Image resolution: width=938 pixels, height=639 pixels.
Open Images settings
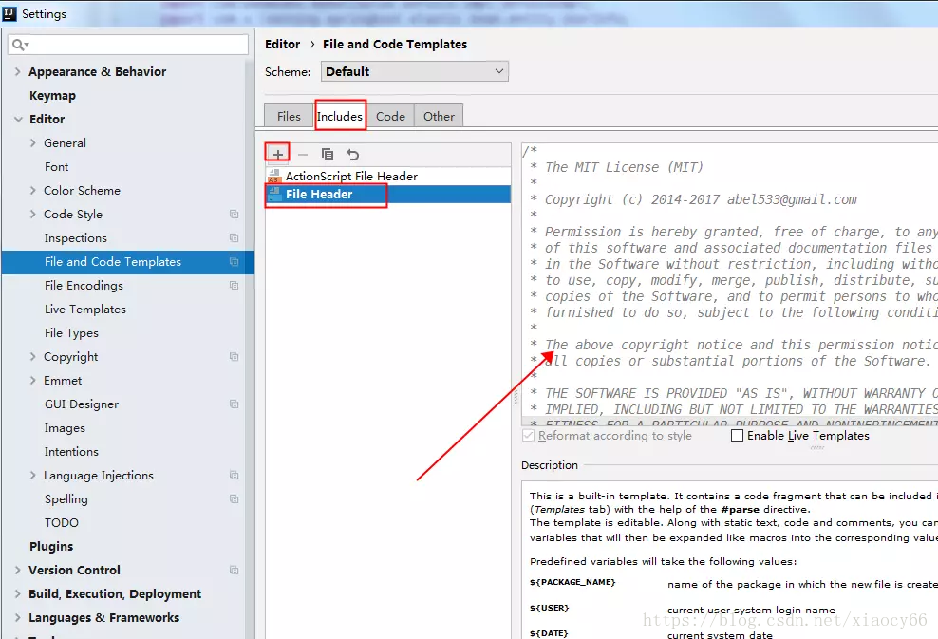coord(65,428)
